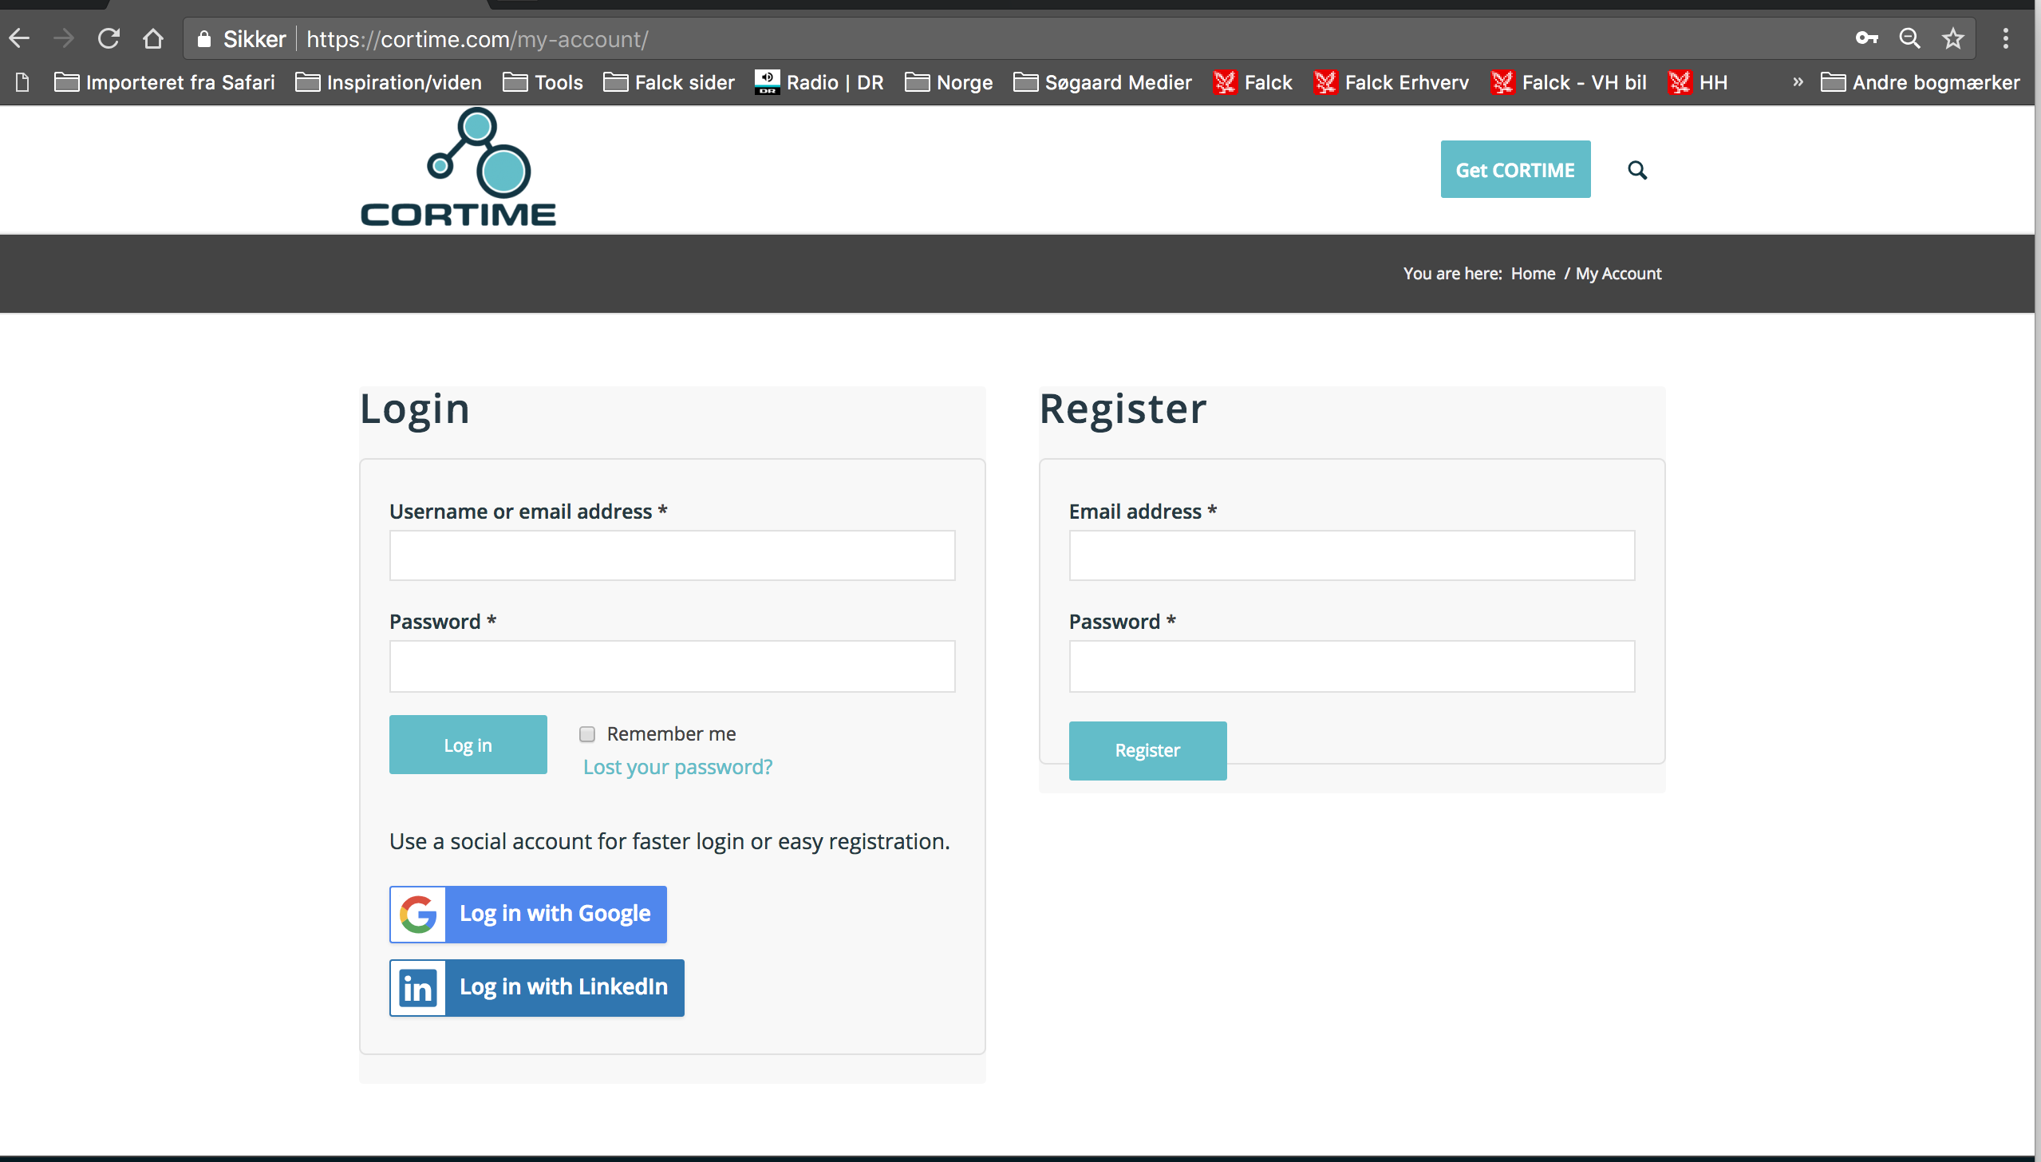Tick the Remember me checkbox
The image size is (2041, 1162).
587,734
